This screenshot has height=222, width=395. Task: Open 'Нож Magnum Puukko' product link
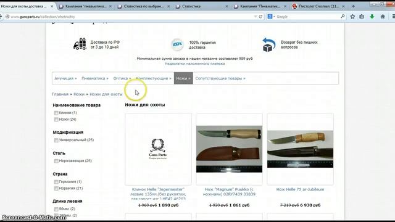[229, 192]
